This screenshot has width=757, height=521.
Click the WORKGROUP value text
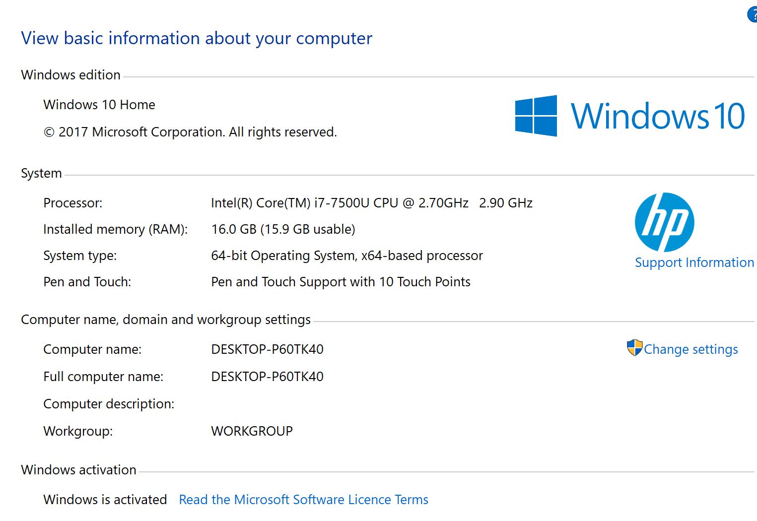[252, 431]
